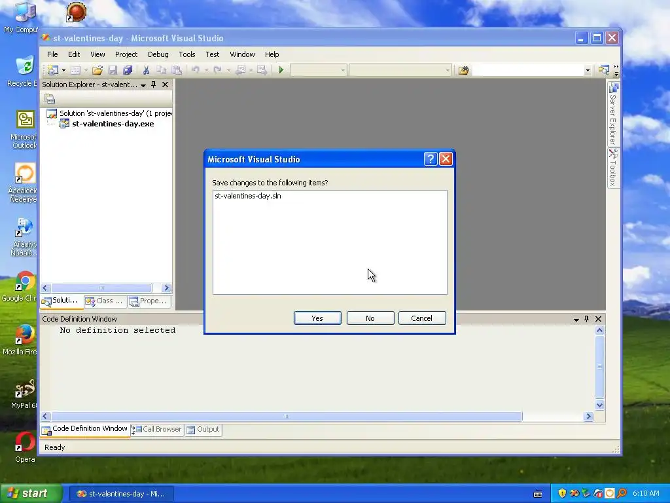
Task: Select st-valentines-day.sln in the dialog list
Action: 248,196
